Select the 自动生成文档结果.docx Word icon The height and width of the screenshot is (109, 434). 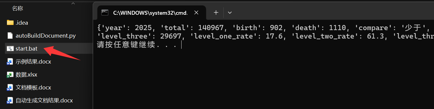(x=10, y=101)
